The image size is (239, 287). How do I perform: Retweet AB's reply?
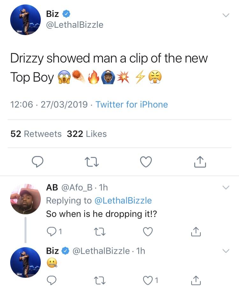point(99,231)
